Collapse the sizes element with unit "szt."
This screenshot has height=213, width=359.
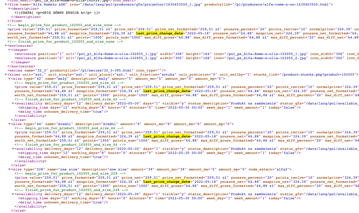(x=6, y=74)
